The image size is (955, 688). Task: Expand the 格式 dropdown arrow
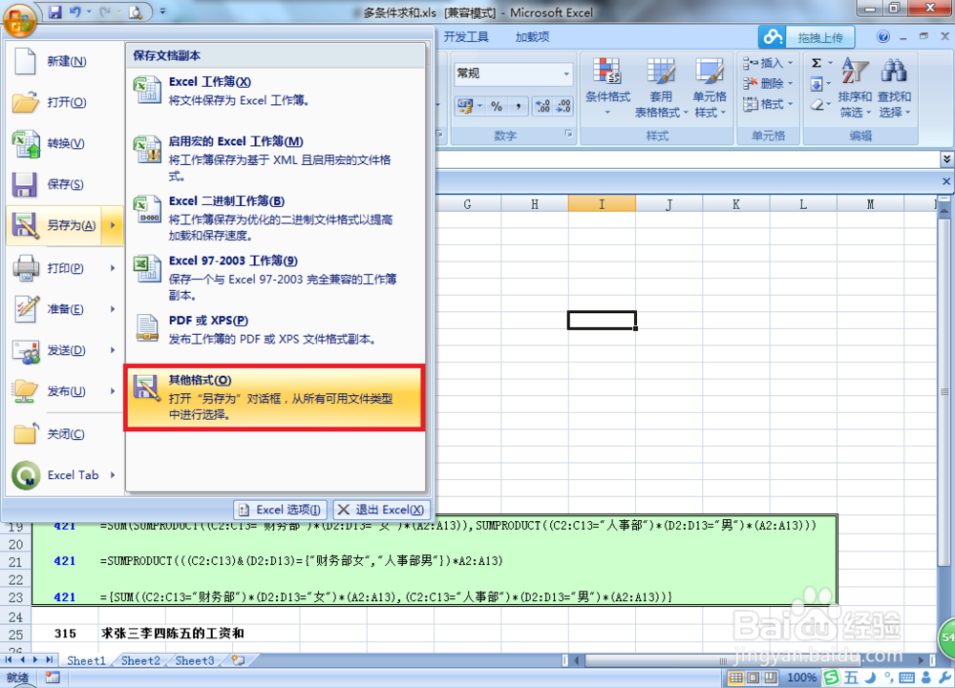click(790, 104)
